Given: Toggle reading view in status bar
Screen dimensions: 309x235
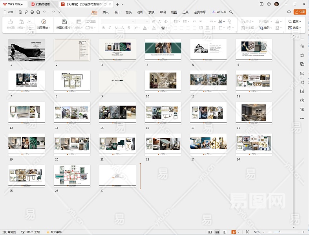Looking at the screenshot, I should click(225, 232).
